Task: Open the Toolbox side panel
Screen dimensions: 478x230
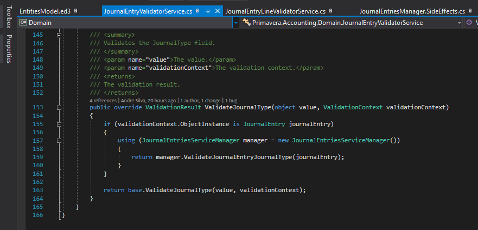Action: 9,16
